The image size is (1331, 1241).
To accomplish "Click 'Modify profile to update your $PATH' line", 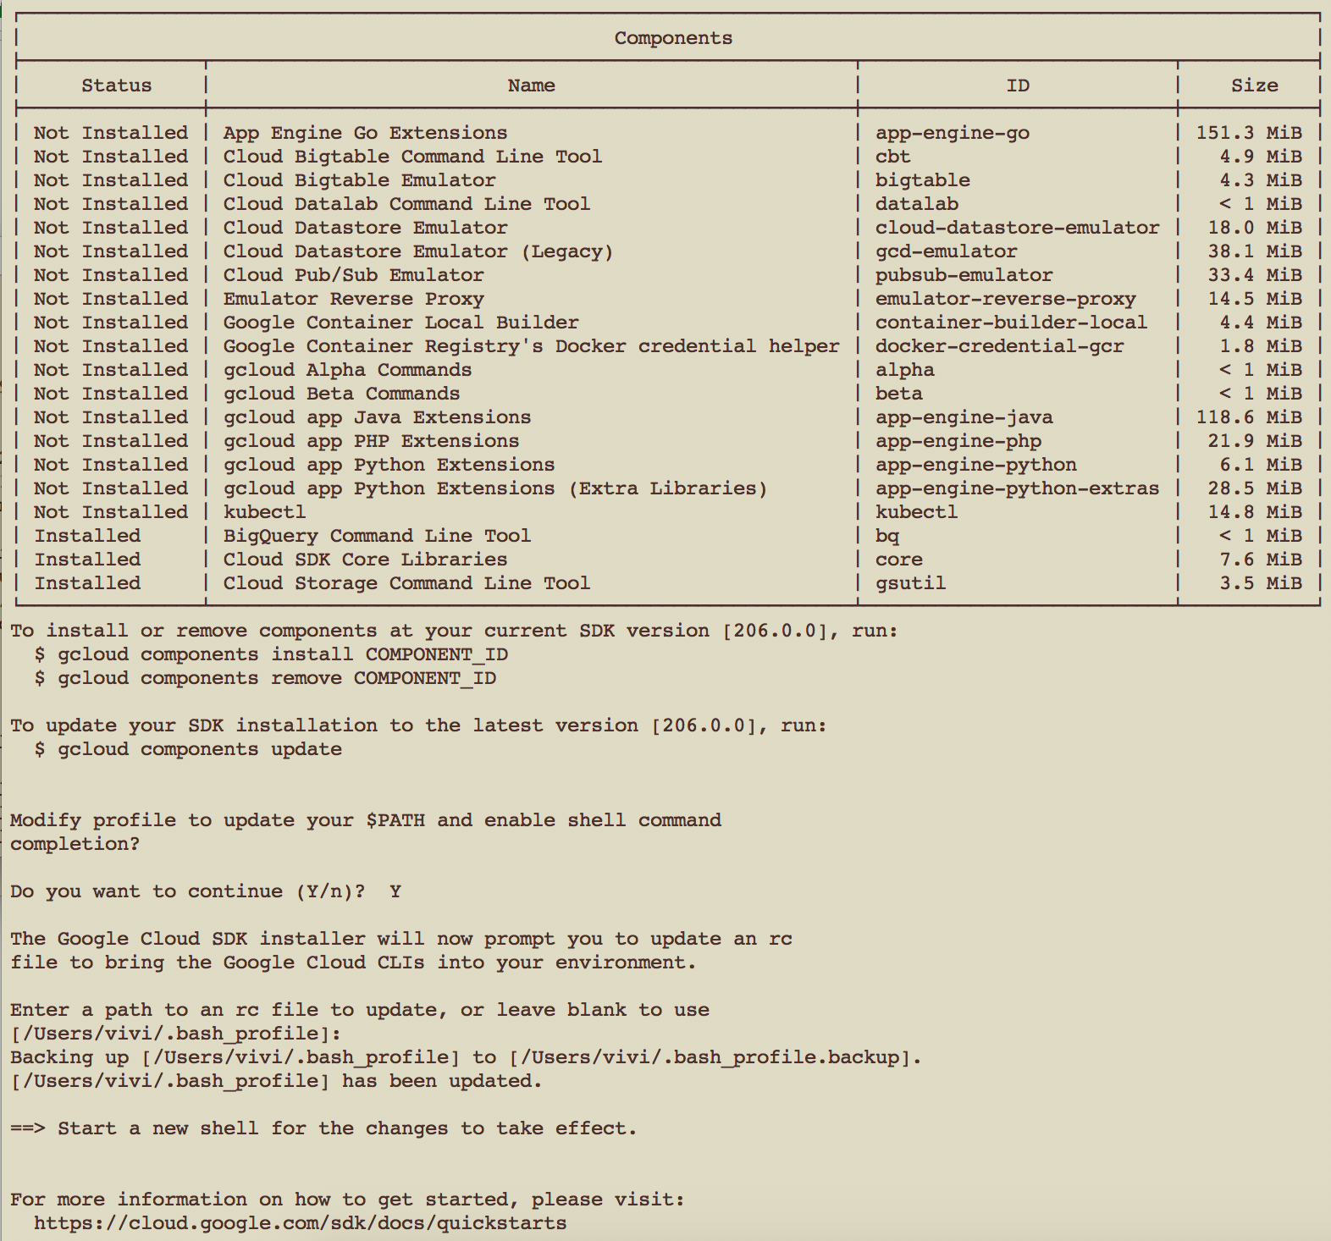I will click(366, 820).
